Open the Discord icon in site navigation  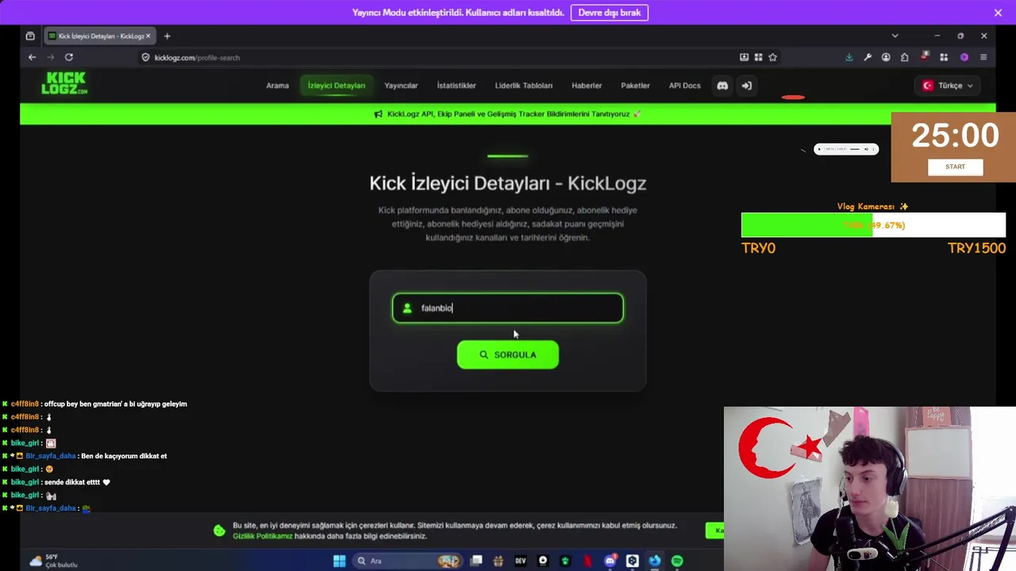coord(722,86)
